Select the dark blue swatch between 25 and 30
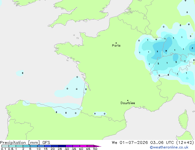Image resolution: width=195 pixels, height=150 pixels. click(62, 146)
